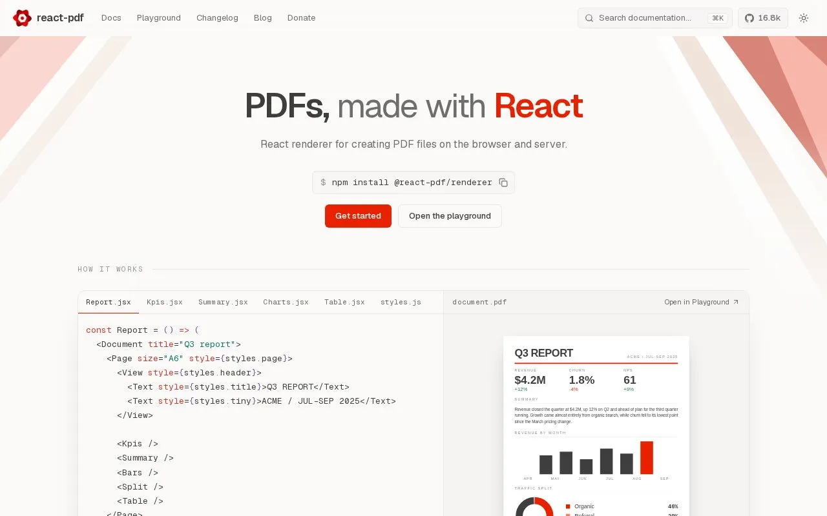The width and height of the screenshot is (827, 516).
Task: Click the HOW IT WORKS heading
Action: point(110,269)
